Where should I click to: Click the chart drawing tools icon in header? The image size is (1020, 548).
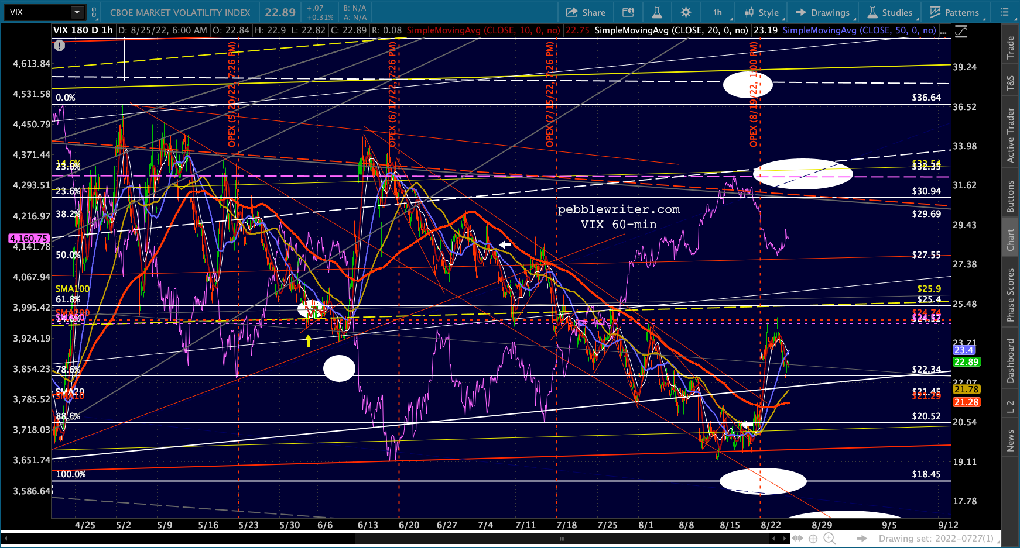pos(961,31)
